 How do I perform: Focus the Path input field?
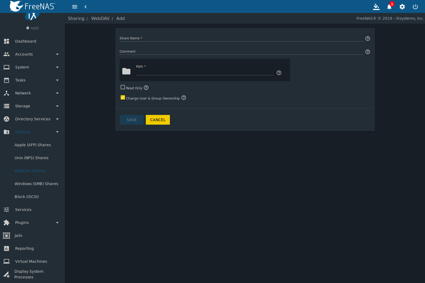(x=205, y=72)
